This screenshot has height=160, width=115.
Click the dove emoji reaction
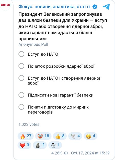point(75,136)
